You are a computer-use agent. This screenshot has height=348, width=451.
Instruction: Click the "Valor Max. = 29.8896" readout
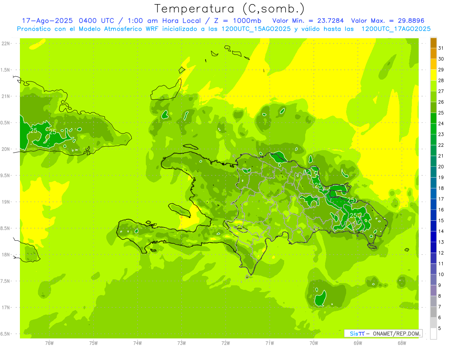(387, 20)
